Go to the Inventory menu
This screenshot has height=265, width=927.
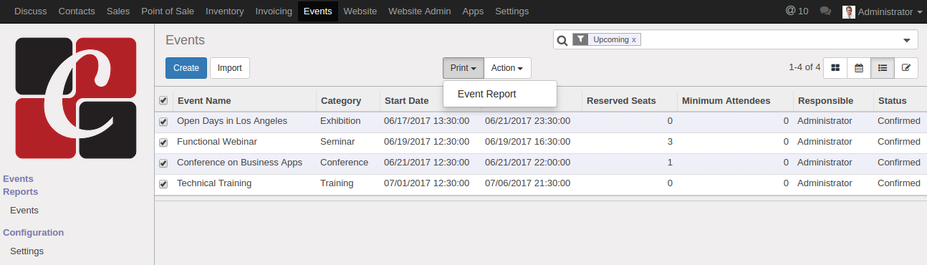(224, 11)
